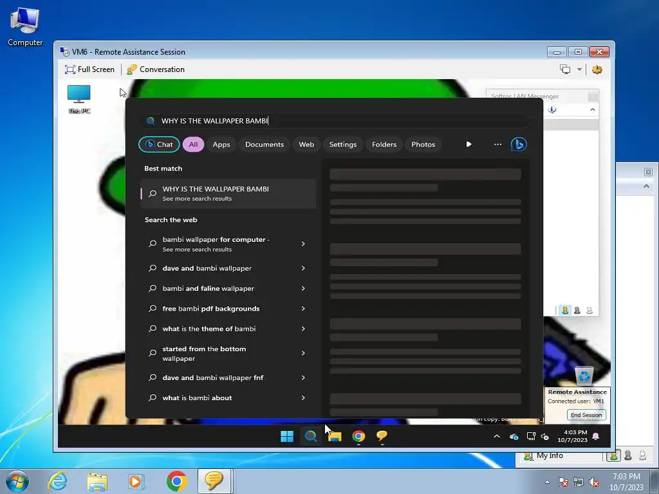
Task: Switch to the Apps search filter
Action: click(221, 145)
